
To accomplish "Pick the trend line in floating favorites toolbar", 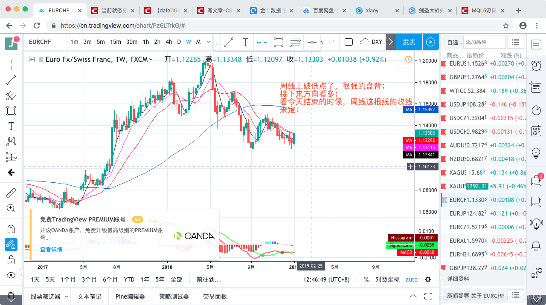I will (x=229, y=42).
